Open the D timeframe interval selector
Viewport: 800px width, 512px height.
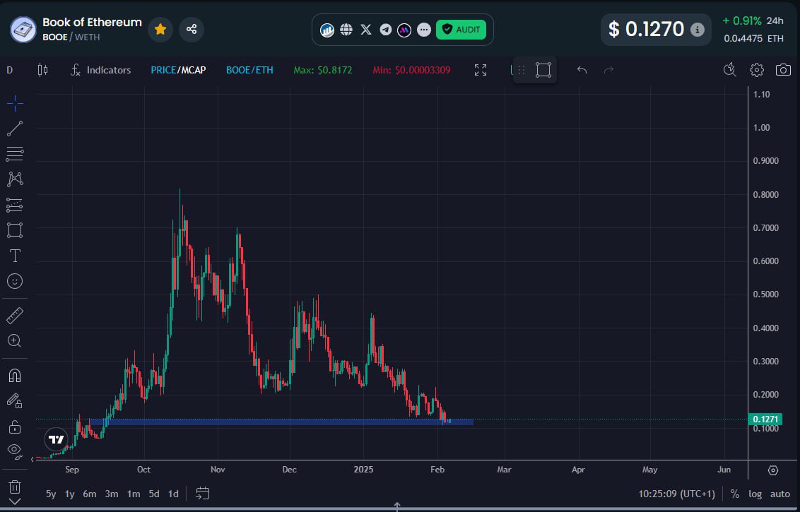[10, 71]
